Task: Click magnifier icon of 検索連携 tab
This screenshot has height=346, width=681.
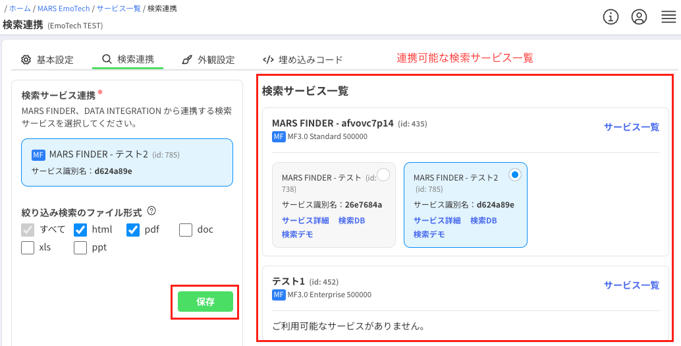Action: (107, 59)
